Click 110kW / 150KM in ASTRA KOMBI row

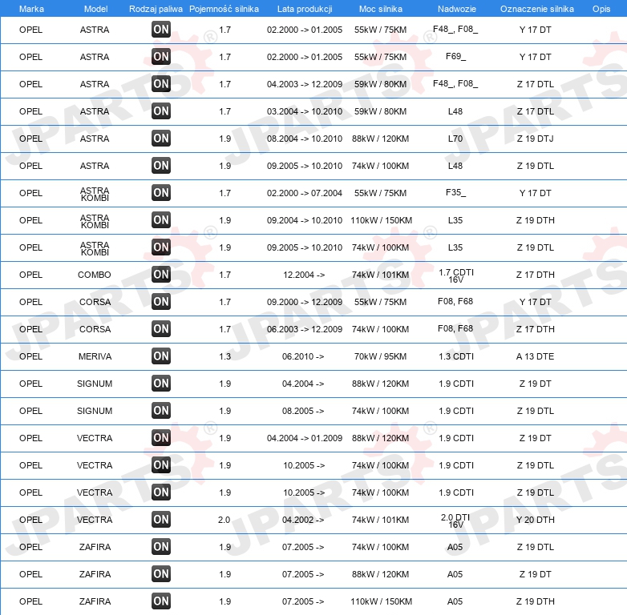click(381, 220)
